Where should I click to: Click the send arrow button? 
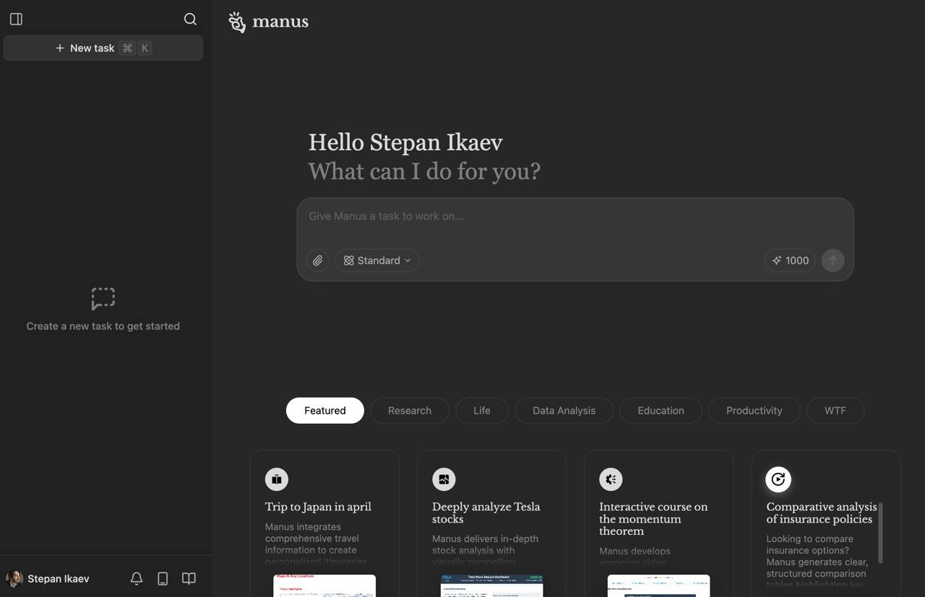click(833, 261)
